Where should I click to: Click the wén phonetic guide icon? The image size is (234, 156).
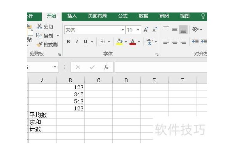149,42
